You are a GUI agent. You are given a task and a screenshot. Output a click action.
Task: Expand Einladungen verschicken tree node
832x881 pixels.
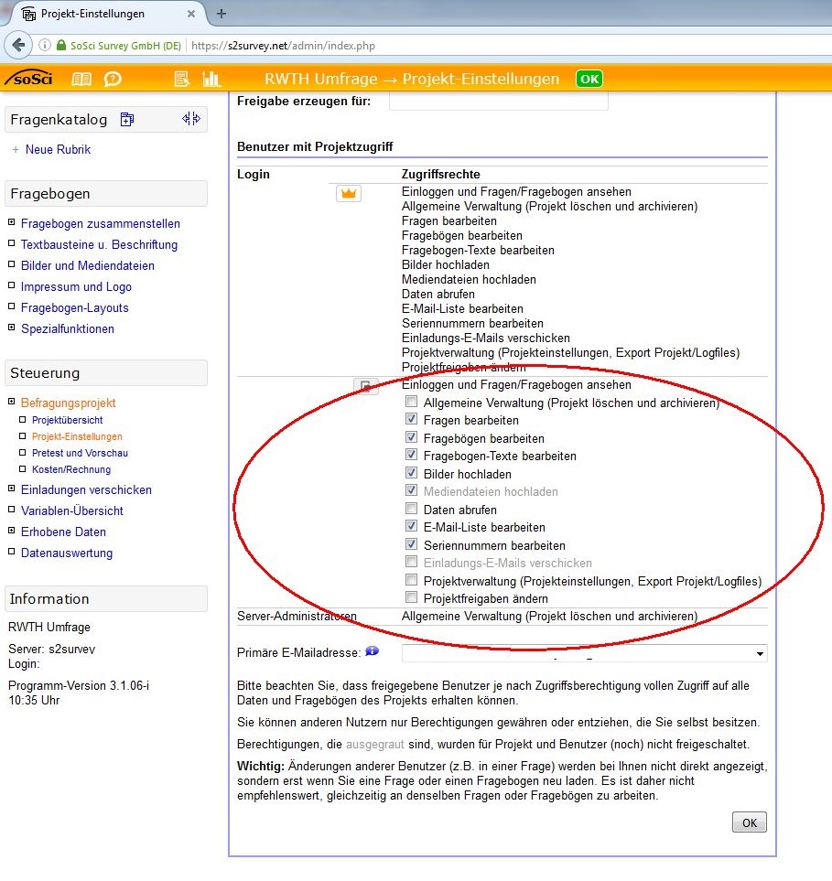point(11,489)
